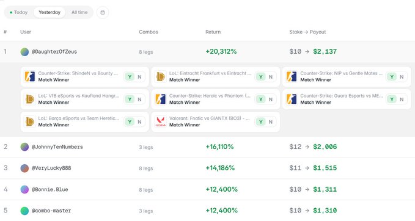Collapse the @DaughterOfZeus combo row

(208, 51)
